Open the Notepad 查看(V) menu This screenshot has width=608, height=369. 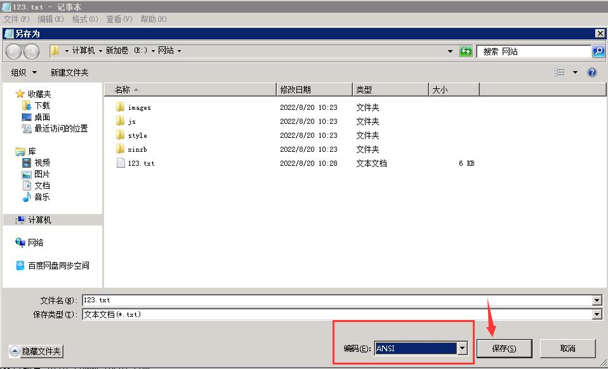(x=119, y=19)
